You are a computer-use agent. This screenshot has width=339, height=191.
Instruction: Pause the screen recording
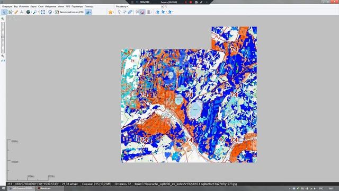click(185, 2)
